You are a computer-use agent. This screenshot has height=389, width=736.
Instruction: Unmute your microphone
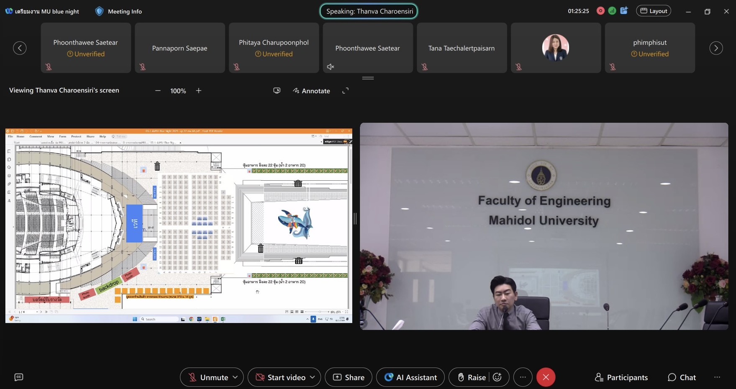(208, 377)
